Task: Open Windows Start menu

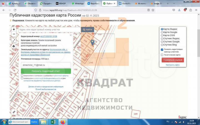Action: coord(4,122)
